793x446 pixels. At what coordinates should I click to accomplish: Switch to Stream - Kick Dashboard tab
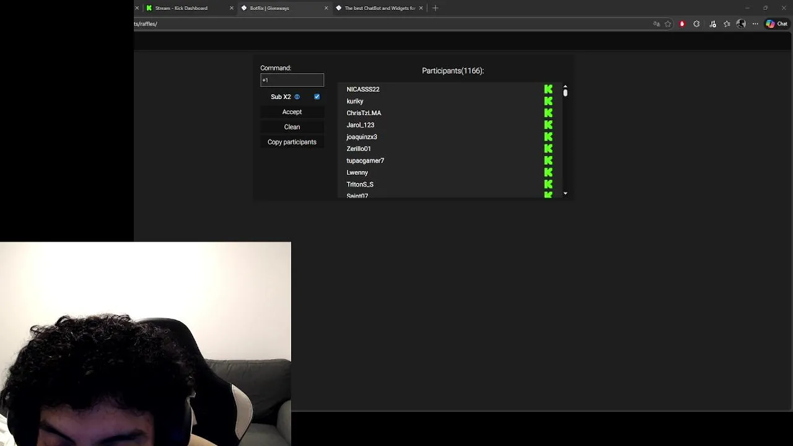[189, 8]
